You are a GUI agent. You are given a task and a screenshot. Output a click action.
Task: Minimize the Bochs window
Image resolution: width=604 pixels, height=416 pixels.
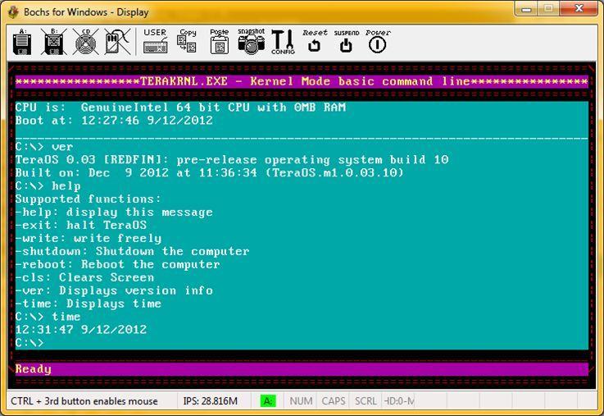pos(527,9)
